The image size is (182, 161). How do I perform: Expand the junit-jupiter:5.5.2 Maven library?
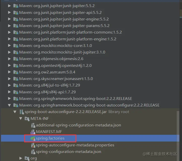9,6
